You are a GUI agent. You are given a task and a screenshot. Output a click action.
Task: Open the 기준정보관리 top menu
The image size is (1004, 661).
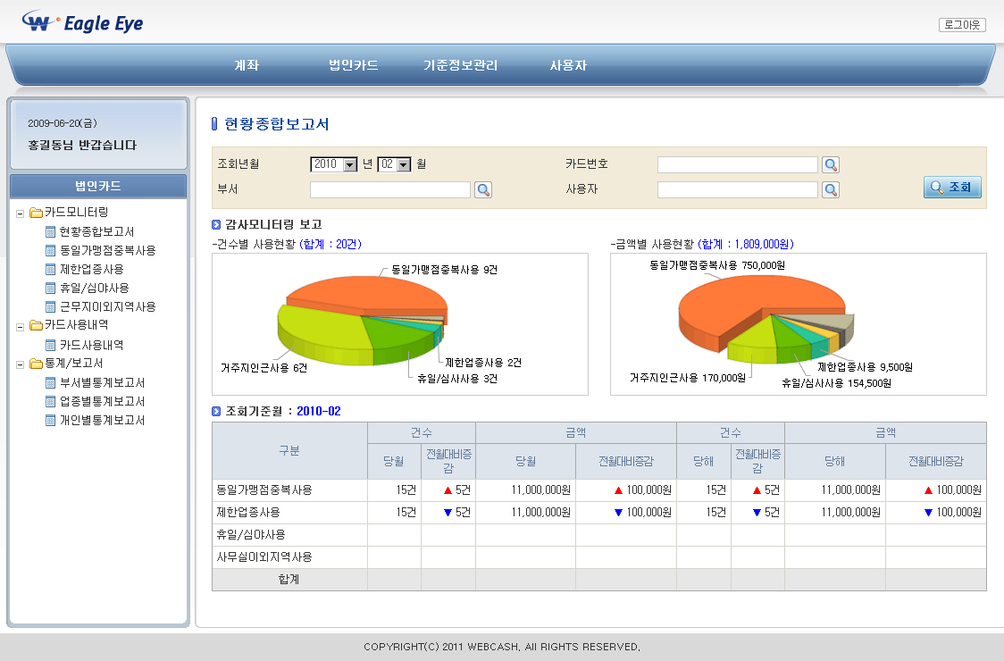(x=460, y=65)
